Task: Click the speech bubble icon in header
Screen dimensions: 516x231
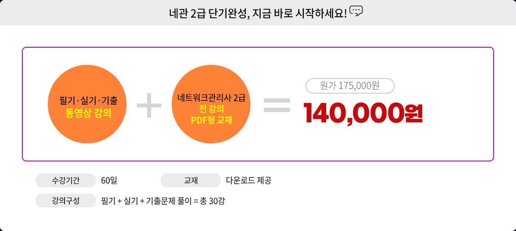Action: point(356,11)
